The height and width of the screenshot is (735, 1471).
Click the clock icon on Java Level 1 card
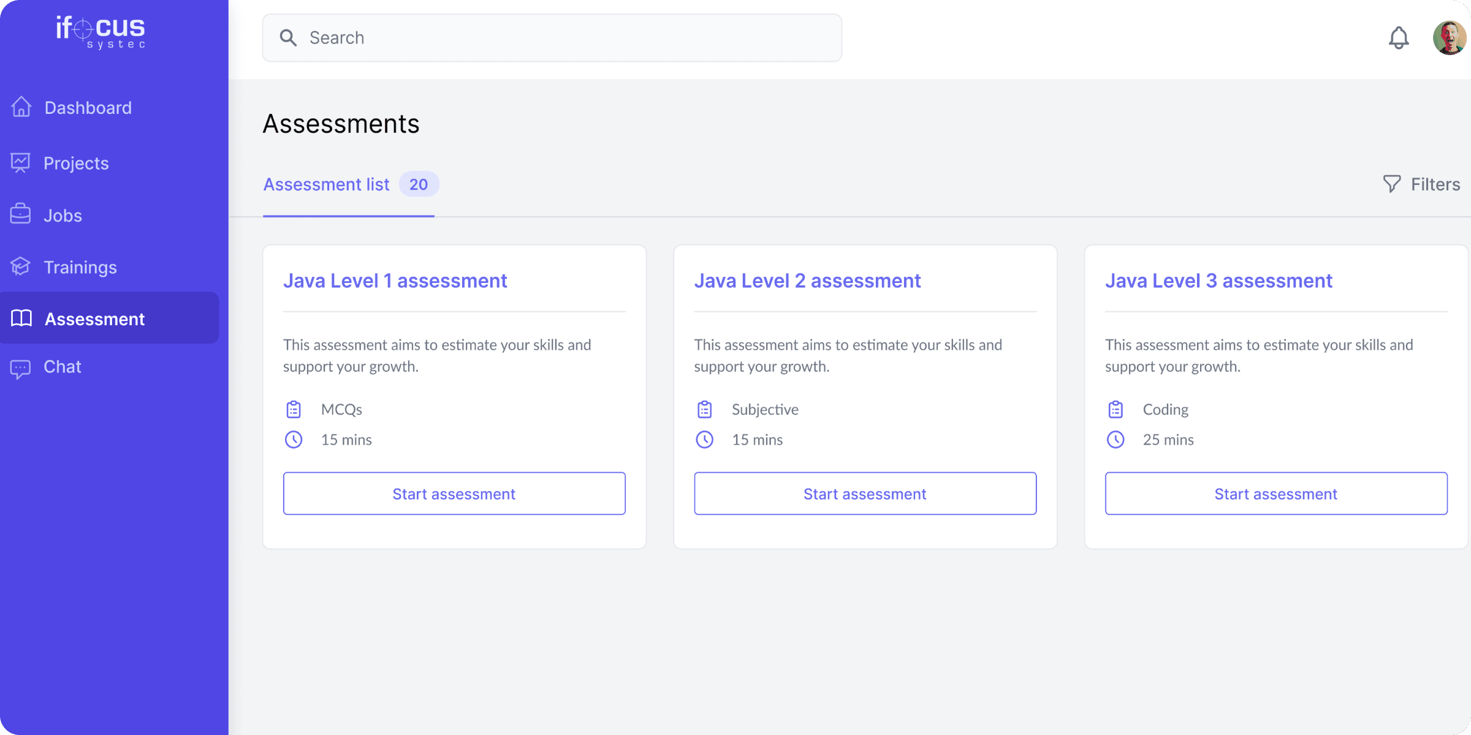tap(294, 440)
